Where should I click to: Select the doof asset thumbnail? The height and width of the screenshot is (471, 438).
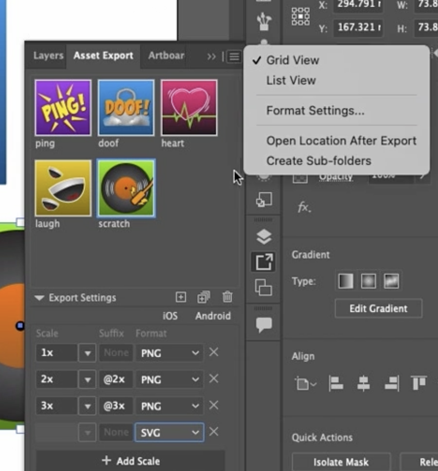[x=126, y=108]
